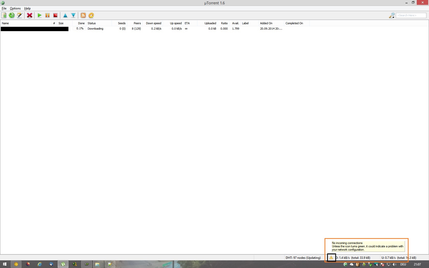Switch the DEU keyboard language
The image size is (429, 268).
coord(403,264)
